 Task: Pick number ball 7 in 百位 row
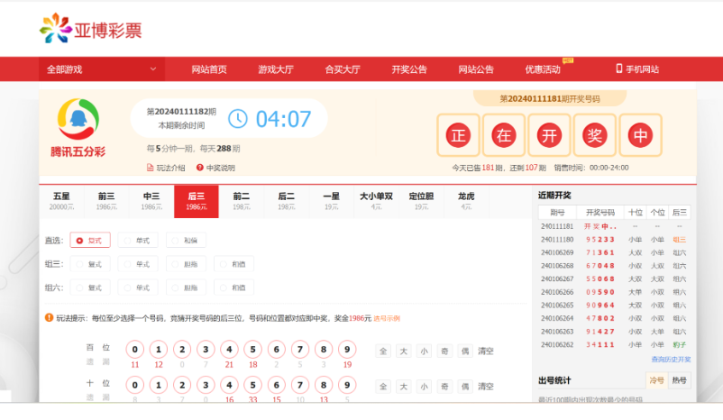(300, 350)
